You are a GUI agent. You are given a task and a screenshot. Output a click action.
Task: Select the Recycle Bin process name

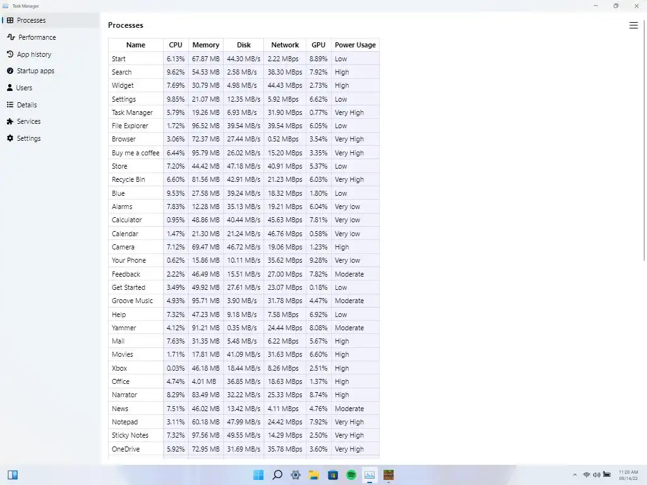coord(128,179)
